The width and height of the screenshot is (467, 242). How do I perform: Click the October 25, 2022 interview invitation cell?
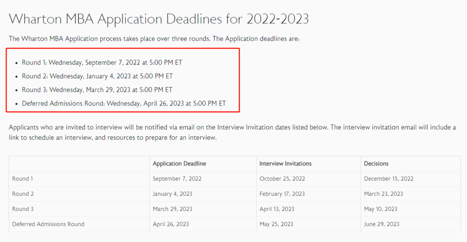click(x=282, y=179)
